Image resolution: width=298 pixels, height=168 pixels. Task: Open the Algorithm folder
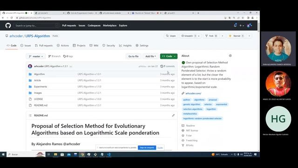[39, 74]
